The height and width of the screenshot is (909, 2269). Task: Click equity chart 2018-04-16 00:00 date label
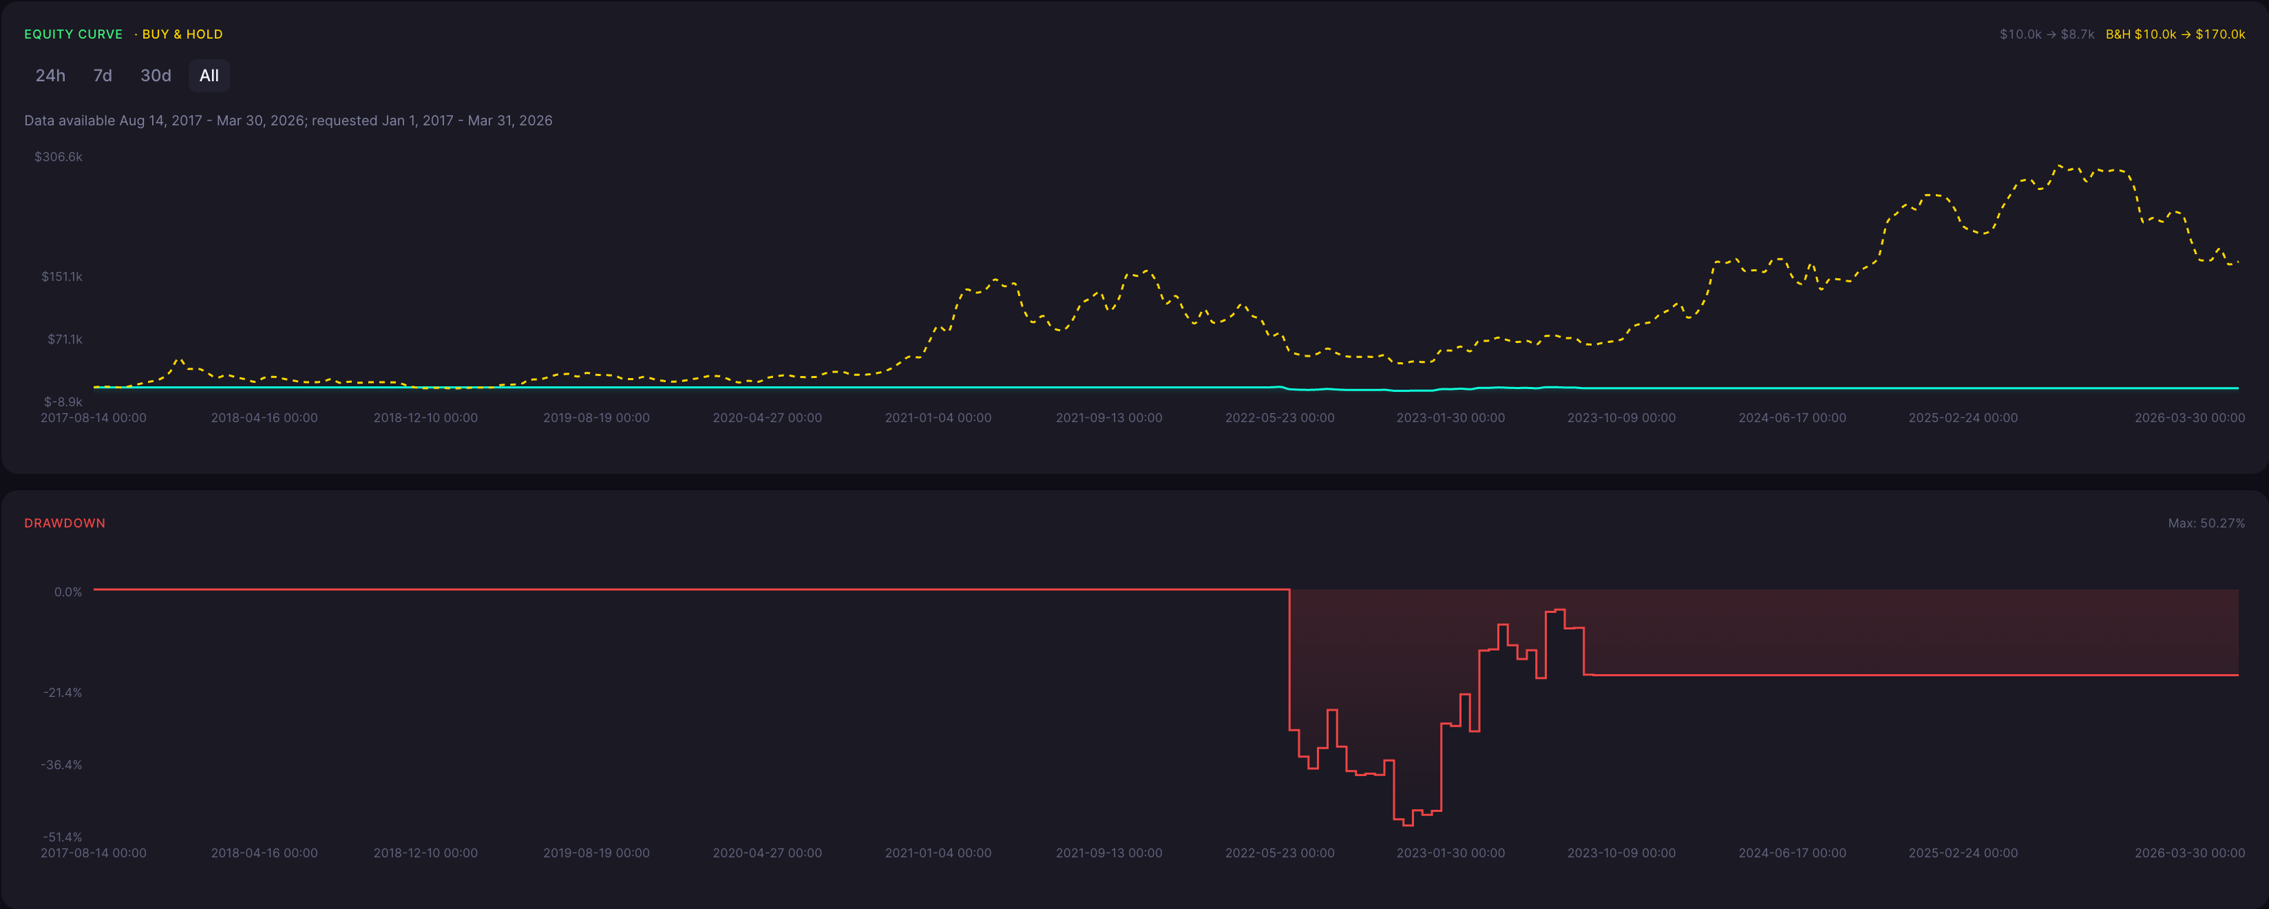tap(264, 417)
